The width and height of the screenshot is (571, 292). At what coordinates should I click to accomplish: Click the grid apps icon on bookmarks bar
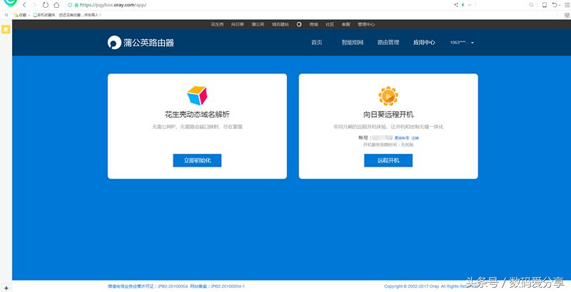(x=567, y=15)
